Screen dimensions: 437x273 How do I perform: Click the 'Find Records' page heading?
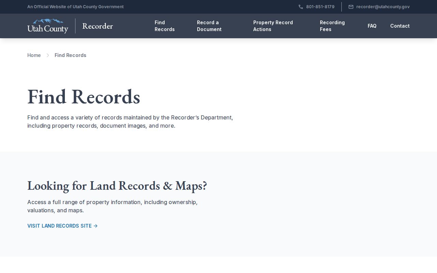click(84, 97)
